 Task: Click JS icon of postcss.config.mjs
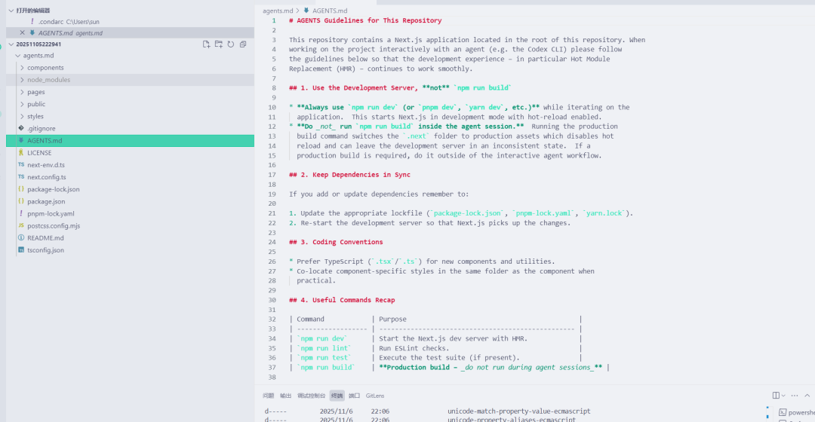coord(21,226)
